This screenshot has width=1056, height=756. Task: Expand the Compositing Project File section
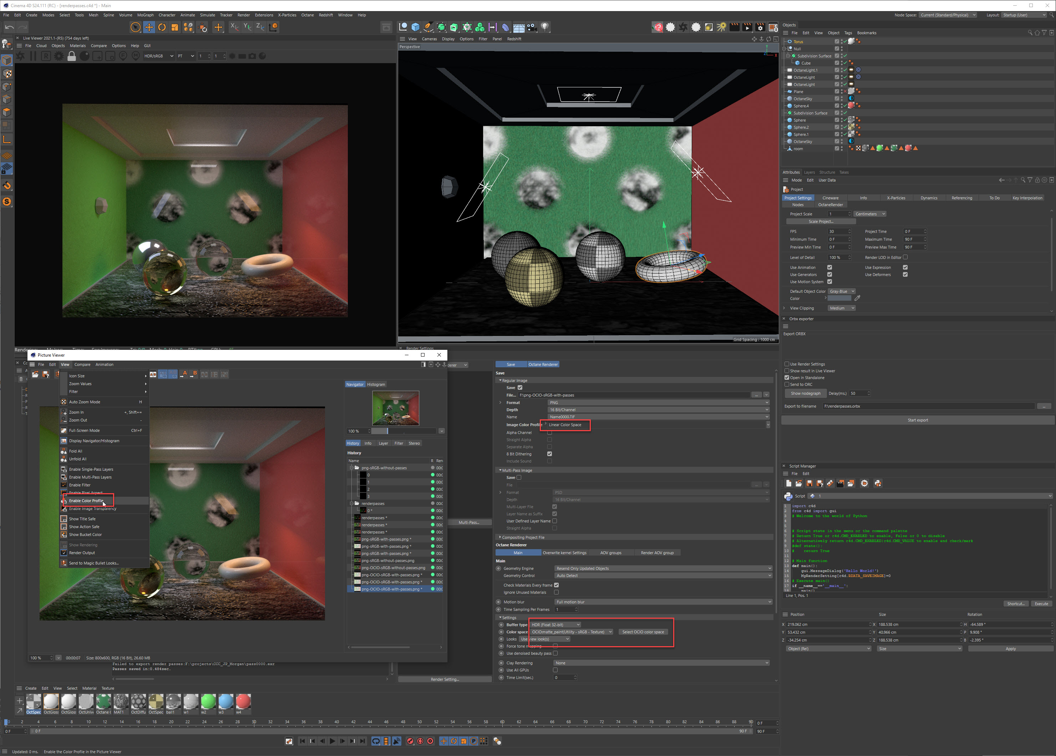(x=523, y=537)
